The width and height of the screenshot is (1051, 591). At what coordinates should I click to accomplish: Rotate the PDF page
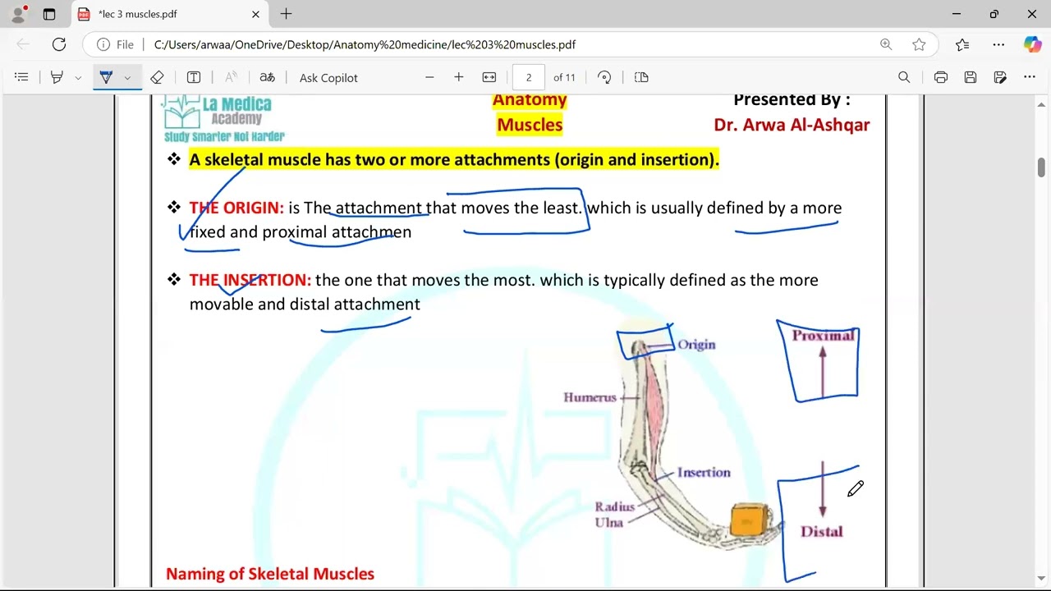coord(604,77)
